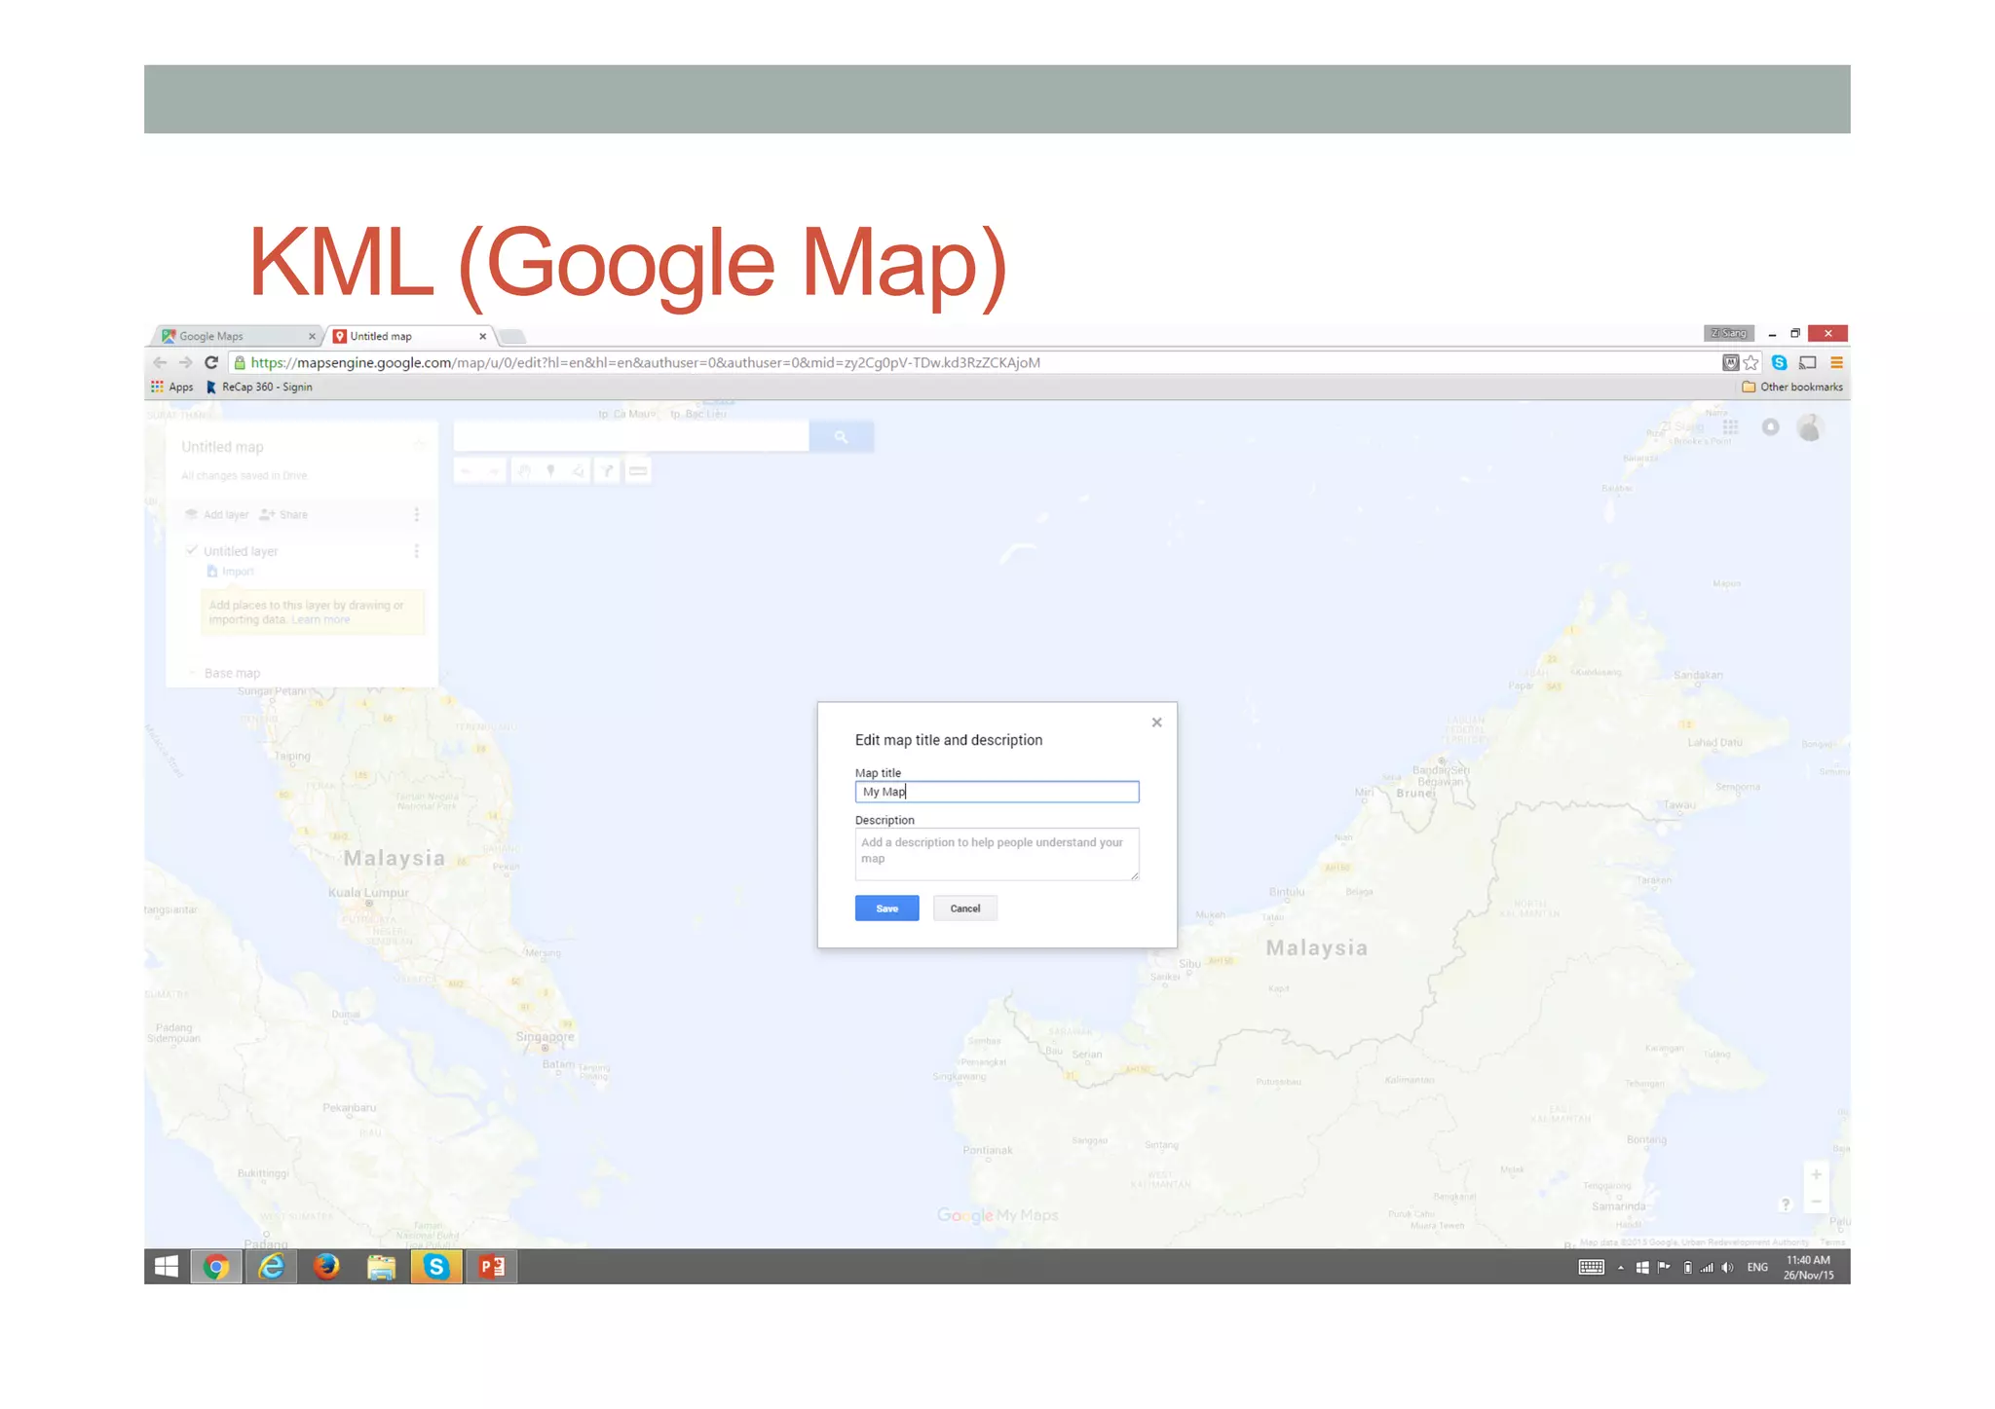The width and height of the screenshot is (1995, 1409).
Task: Click the undo arrow in map toolbar
Action: [x=466, y=471]
